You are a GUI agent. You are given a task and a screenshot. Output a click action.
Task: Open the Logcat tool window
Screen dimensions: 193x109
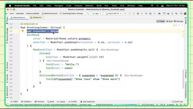(x=61, y=102)
